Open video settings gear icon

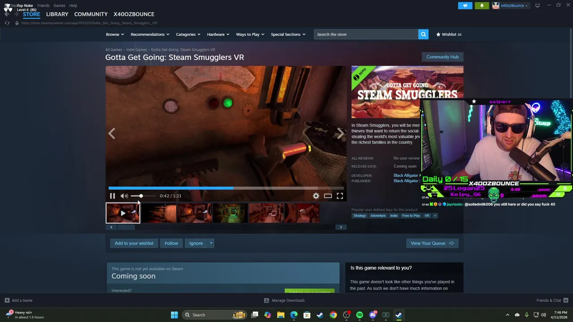tap(316, 196)
